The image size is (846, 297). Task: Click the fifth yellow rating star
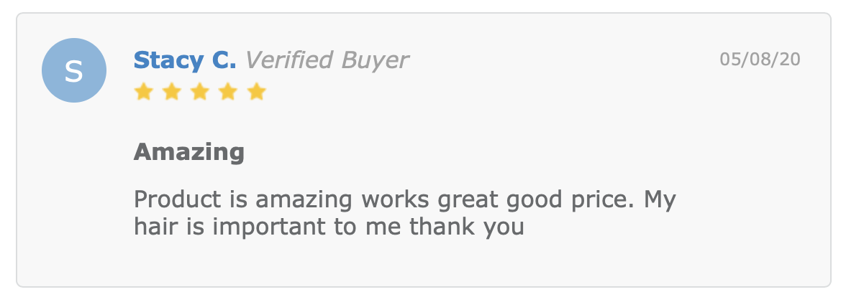click(x=257, y=92)
